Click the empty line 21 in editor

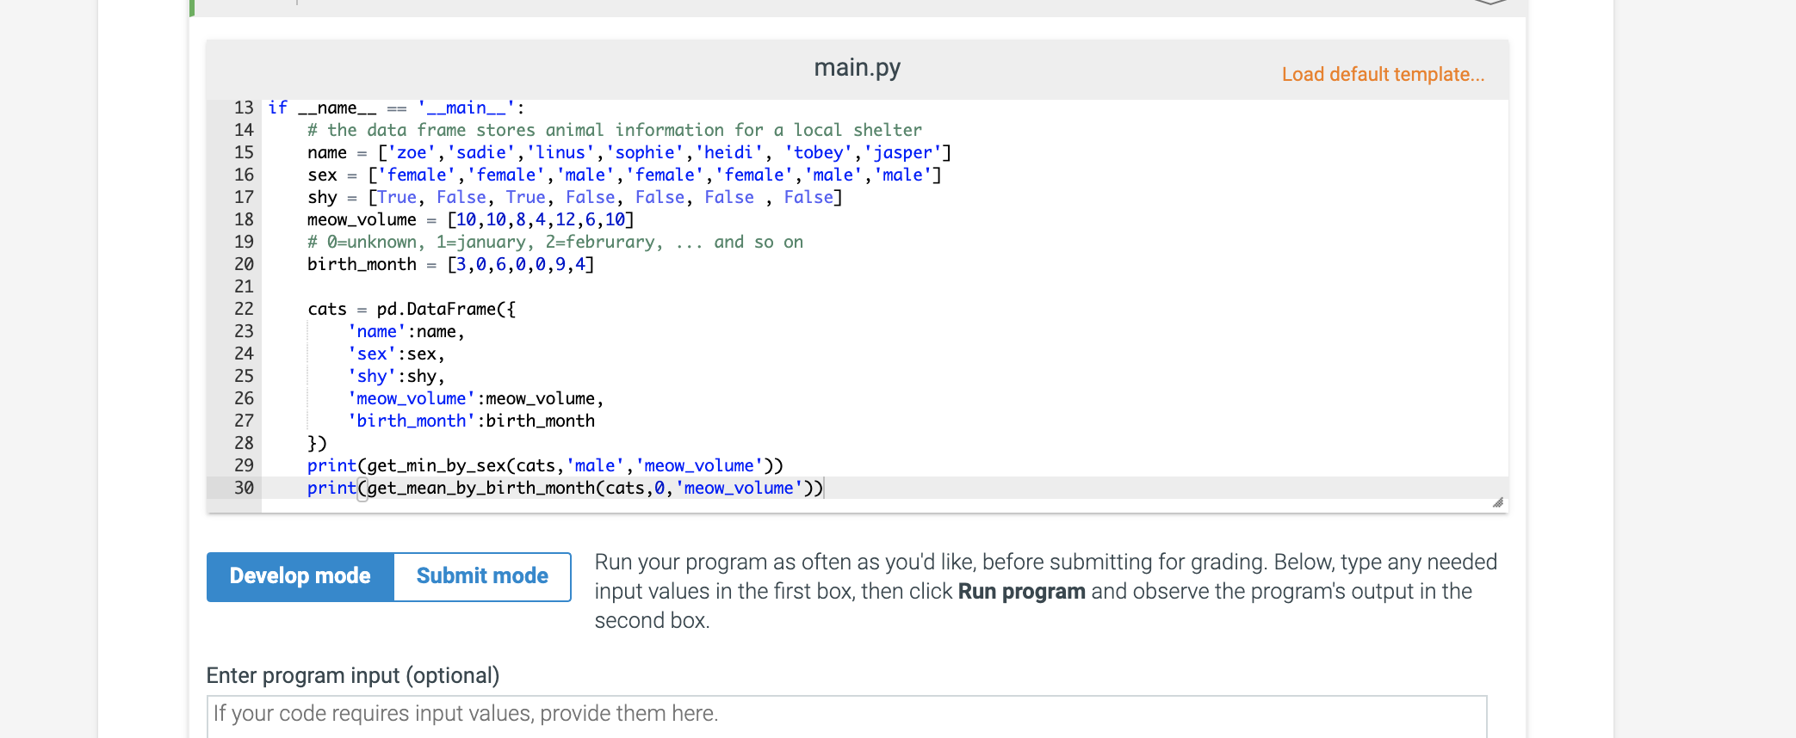click(884, 286)
